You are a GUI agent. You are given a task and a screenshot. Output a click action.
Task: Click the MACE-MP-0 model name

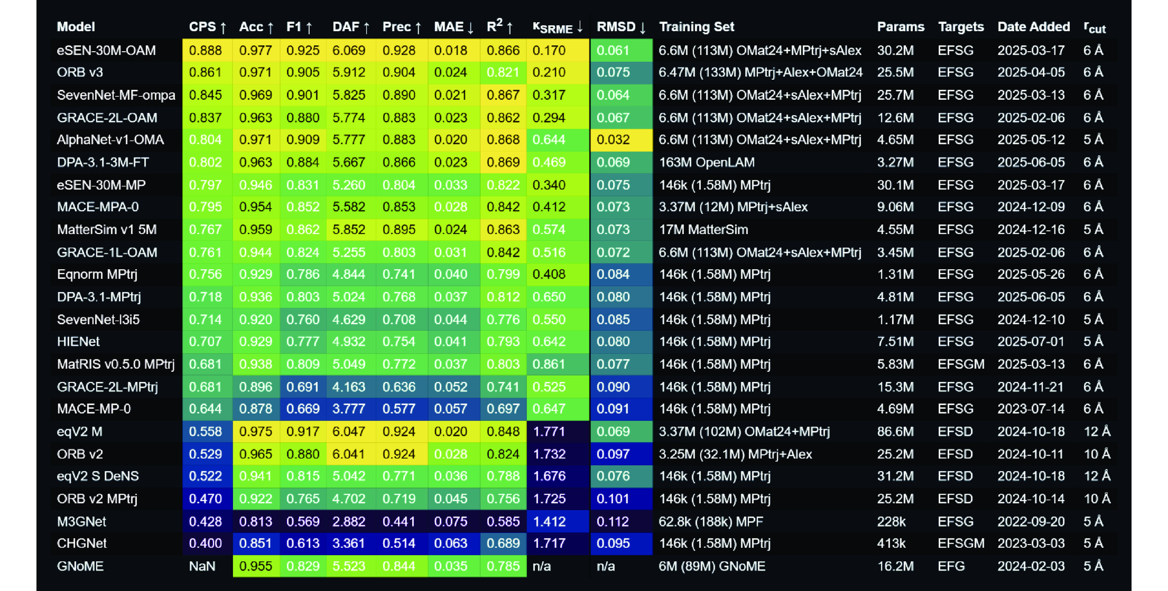[94, 409]
